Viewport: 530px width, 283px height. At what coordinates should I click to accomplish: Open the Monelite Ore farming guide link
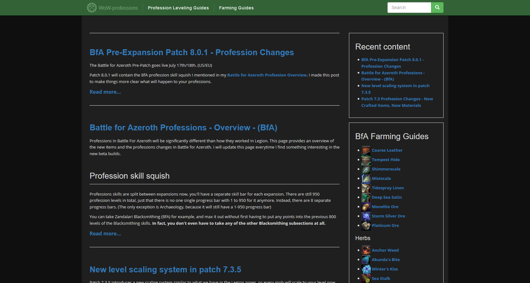click(385, 207)
